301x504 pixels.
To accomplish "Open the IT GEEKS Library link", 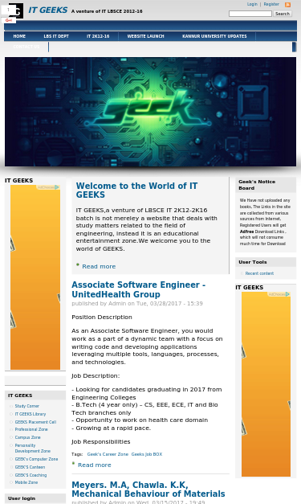I will coord(31,414).
